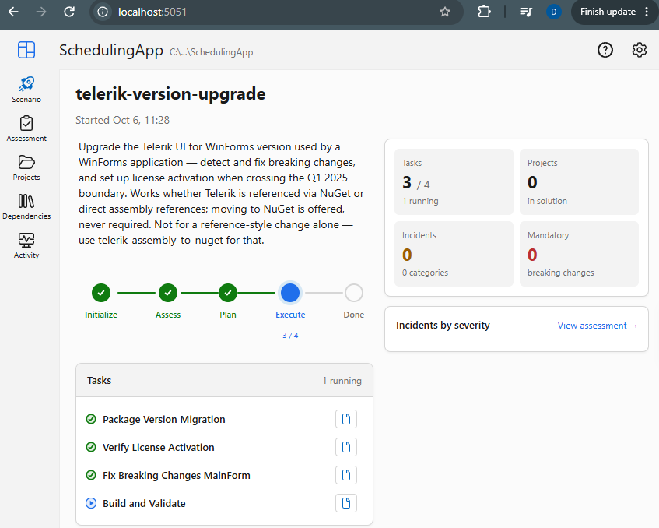This screenshot has width=659, height=528.
Task: Click the 1 running label in Tasks header
Action: pos(342,381)
